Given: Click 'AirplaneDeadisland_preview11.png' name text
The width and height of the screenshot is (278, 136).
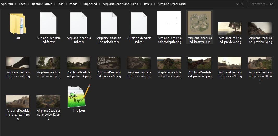Looking at the screenshot, I should coord(18,115).
